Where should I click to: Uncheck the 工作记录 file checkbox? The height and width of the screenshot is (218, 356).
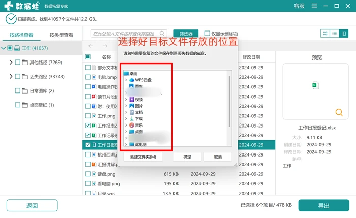[x=88, y=135]
